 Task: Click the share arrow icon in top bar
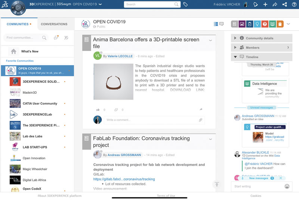(x=275, y=4)
